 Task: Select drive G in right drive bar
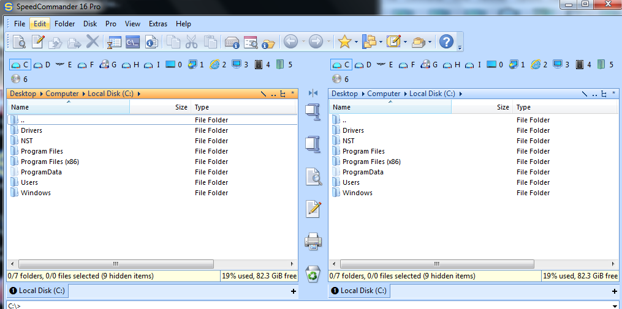click(430, 64)
